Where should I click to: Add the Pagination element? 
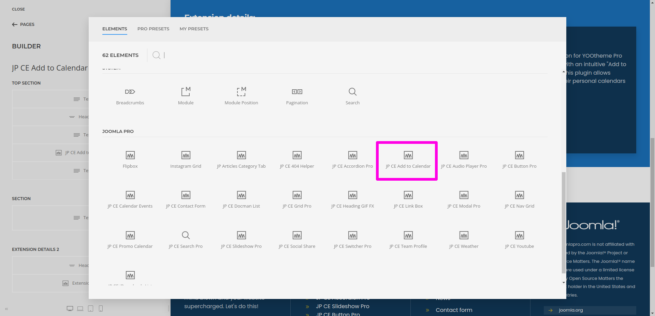tap(297, 96)
